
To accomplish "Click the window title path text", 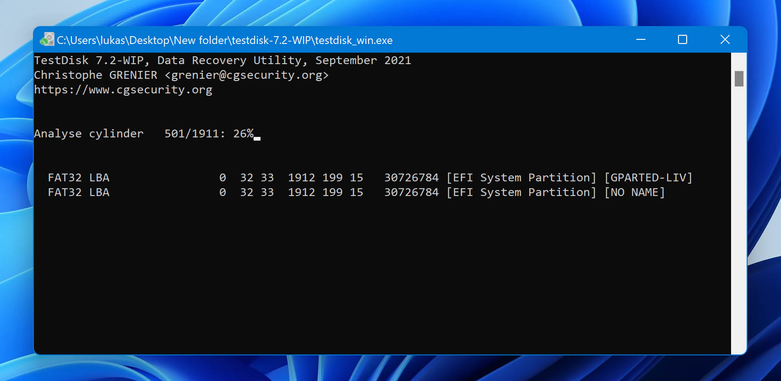I will point(225,40).
